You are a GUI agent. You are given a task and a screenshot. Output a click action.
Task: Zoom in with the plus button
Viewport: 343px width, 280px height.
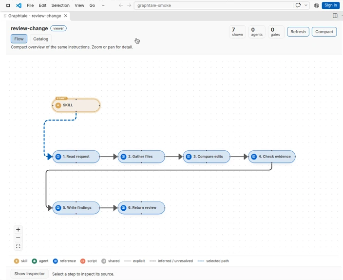tap(18, 230)
